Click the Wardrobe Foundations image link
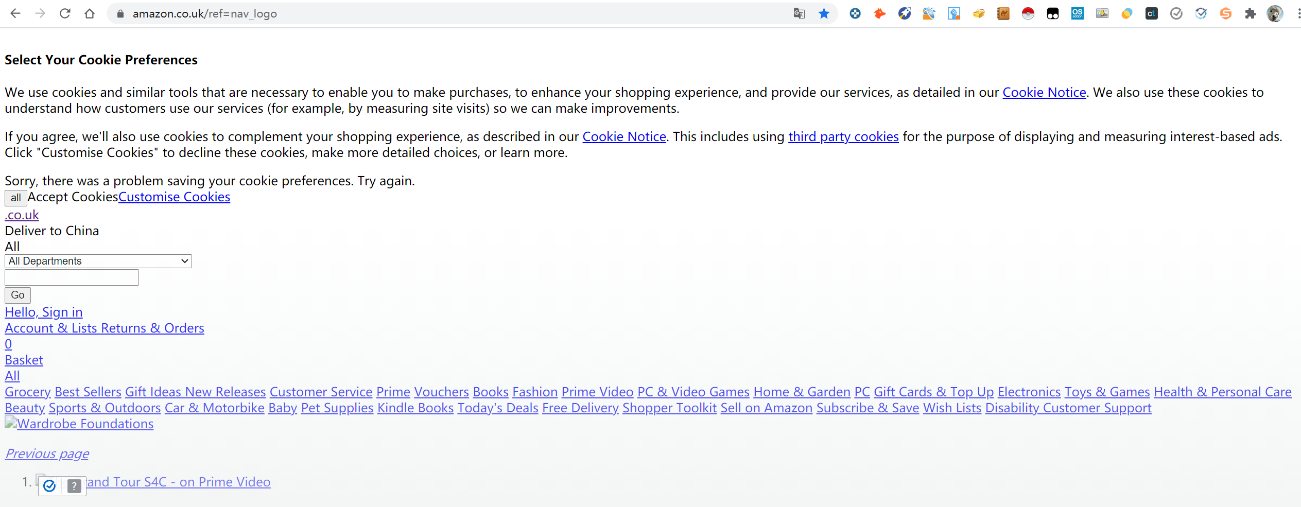Viewport: 1301px width, 507px height. coord(79,424)
